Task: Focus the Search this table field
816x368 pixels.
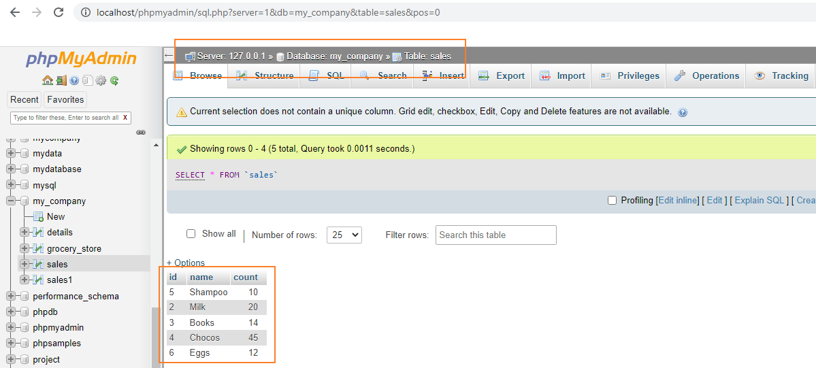Action: click(496, 235)
